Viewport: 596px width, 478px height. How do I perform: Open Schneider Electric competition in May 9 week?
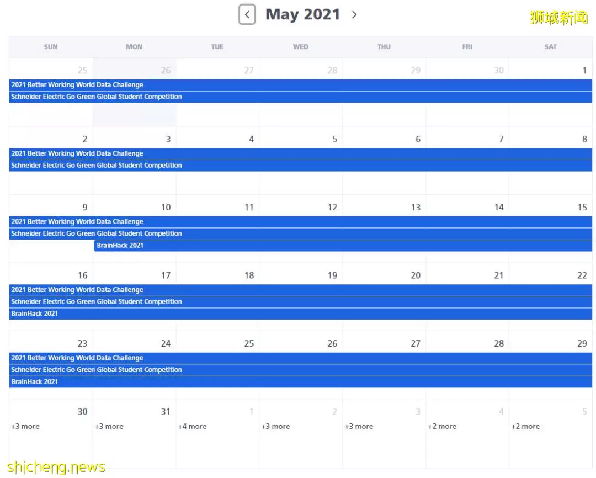tap(300, 233)
